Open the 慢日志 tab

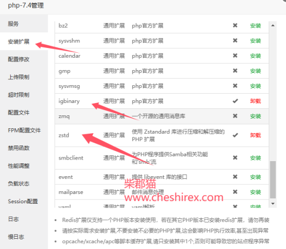(x=24, y=237)
